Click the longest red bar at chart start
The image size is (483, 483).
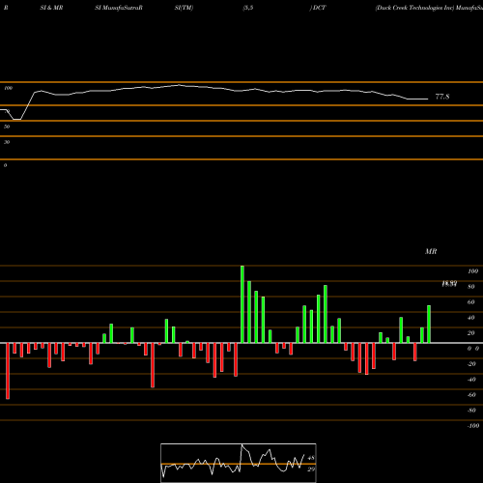[8, 371]
